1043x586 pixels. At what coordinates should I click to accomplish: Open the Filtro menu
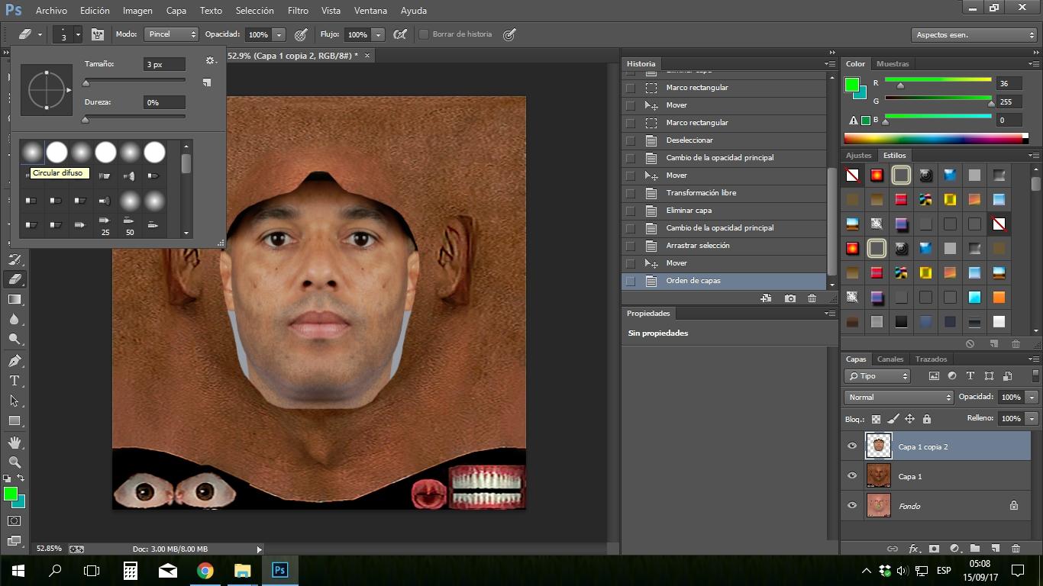click(x=298, y=11)
